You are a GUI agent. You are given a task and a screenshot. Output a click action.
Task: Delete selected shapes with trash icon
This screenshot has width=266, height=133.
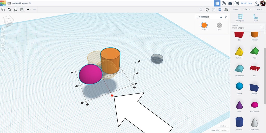[x=22, y=10]
